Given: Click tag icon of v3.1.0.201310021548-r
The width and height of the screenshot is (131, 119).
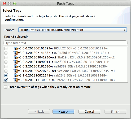Looking at the screenshot, I should click(16, 75).
